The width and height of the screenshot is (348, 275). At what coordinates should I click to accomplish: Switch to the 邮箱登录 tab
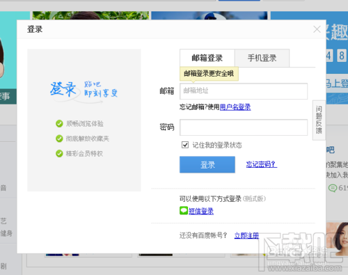[207, 58]
